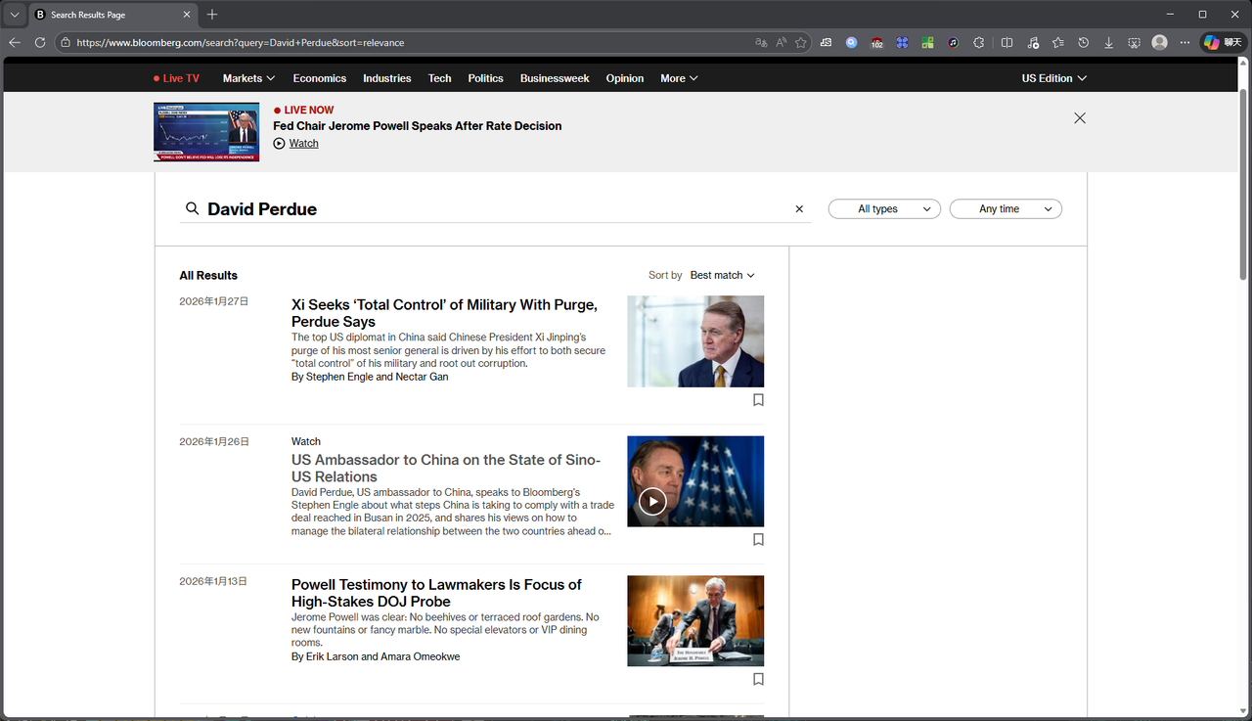Click the screenshot capture icon

coord(1135,42)
